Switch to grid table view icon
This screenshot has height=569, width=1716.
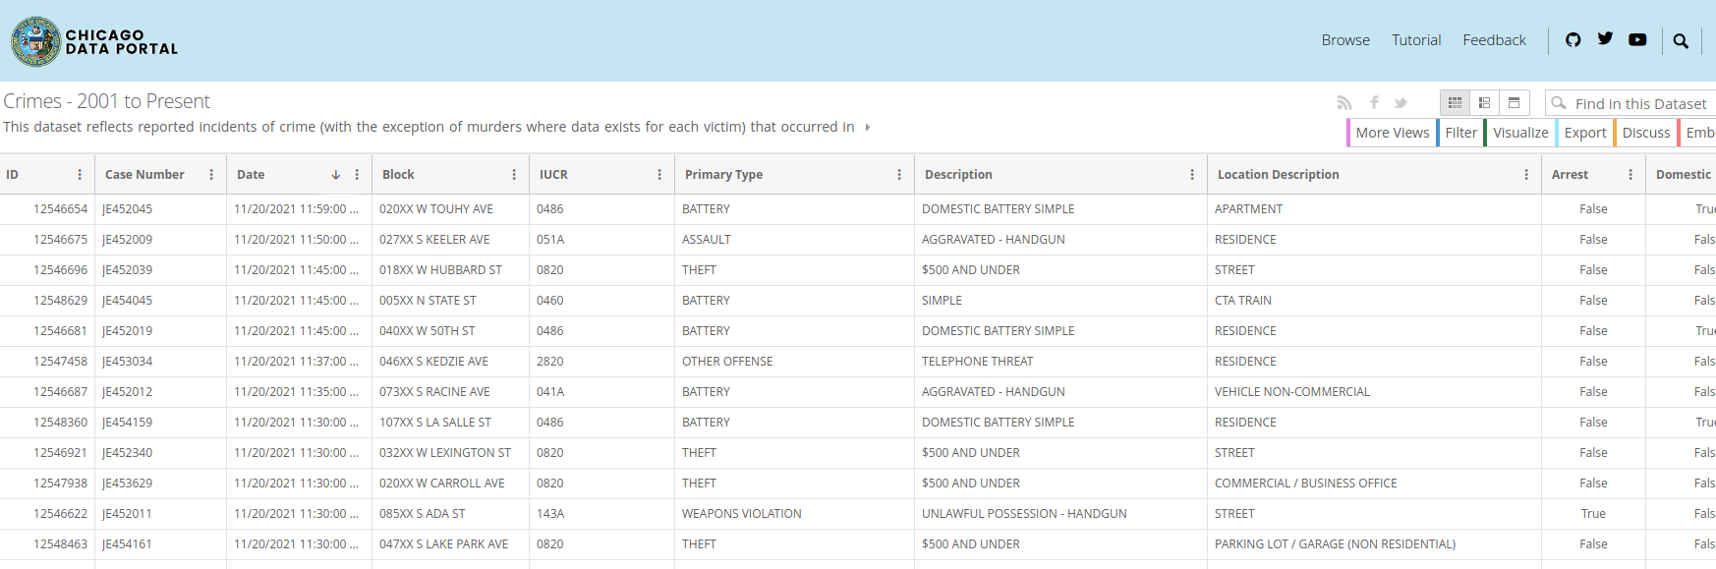pyautogui.click(x=1456, y=102)
